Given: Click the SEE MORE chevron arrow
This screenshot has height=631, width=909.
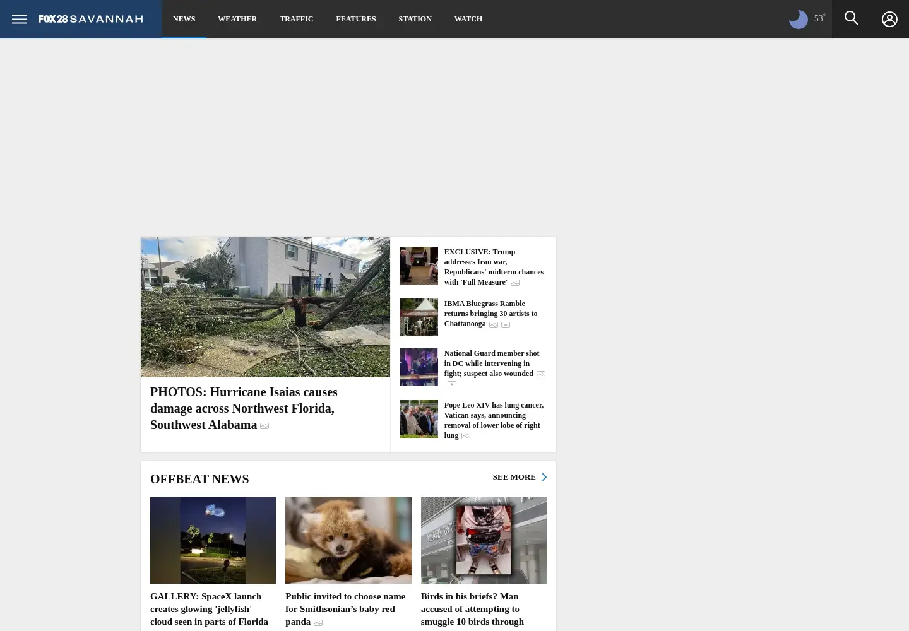Looking at the screenshot, I should [544, 477].
